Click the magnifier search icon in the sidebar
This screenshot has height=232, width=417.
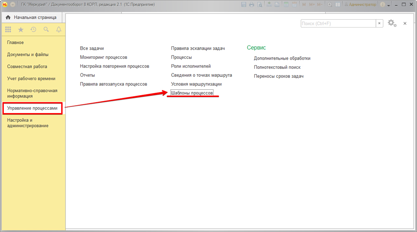click(x=46, y=30)
